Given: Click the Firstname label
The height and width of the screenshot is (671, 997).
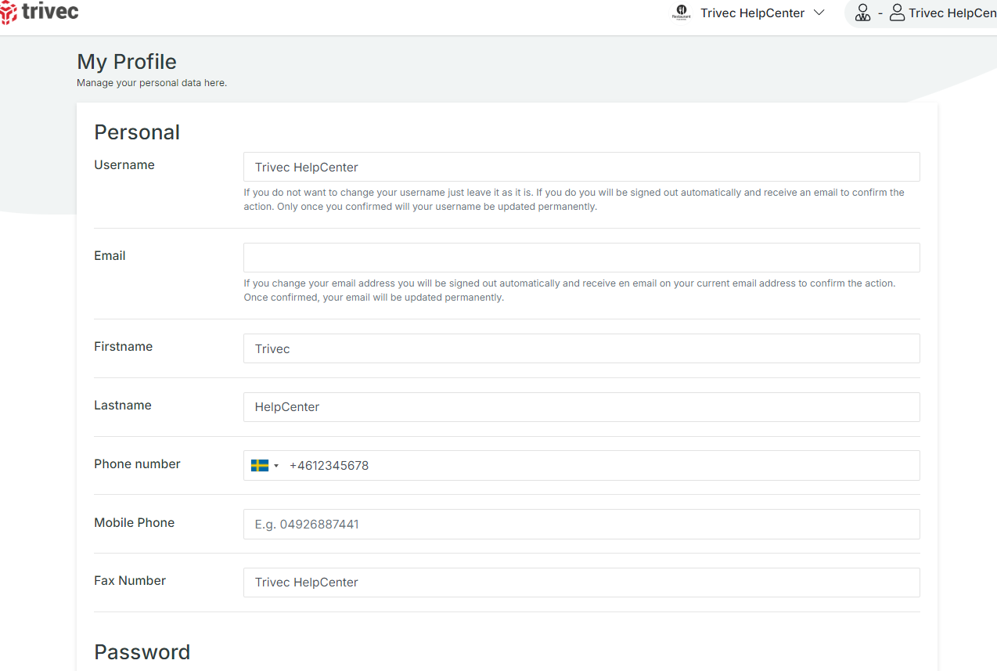Looking at the screenshot, I should 123,347.
